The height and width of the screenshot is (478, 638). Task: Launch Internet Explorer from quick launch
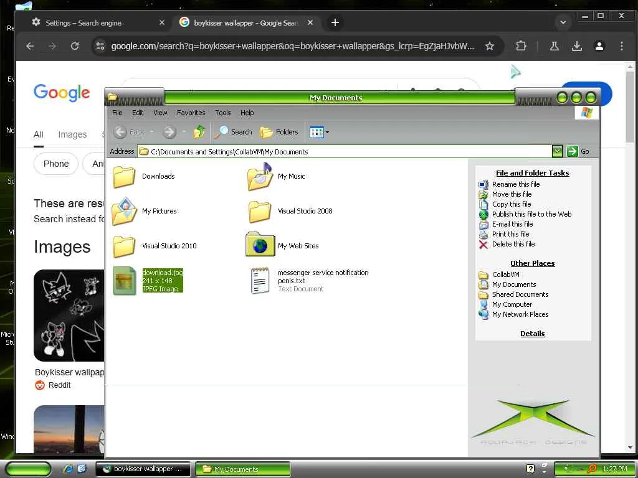click(x=67, y=469)
